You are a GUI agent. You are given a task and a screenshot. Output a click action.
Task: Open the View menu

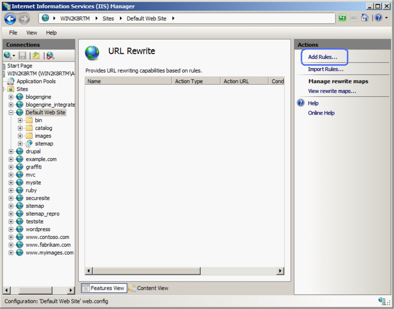(x=32, y=33)
